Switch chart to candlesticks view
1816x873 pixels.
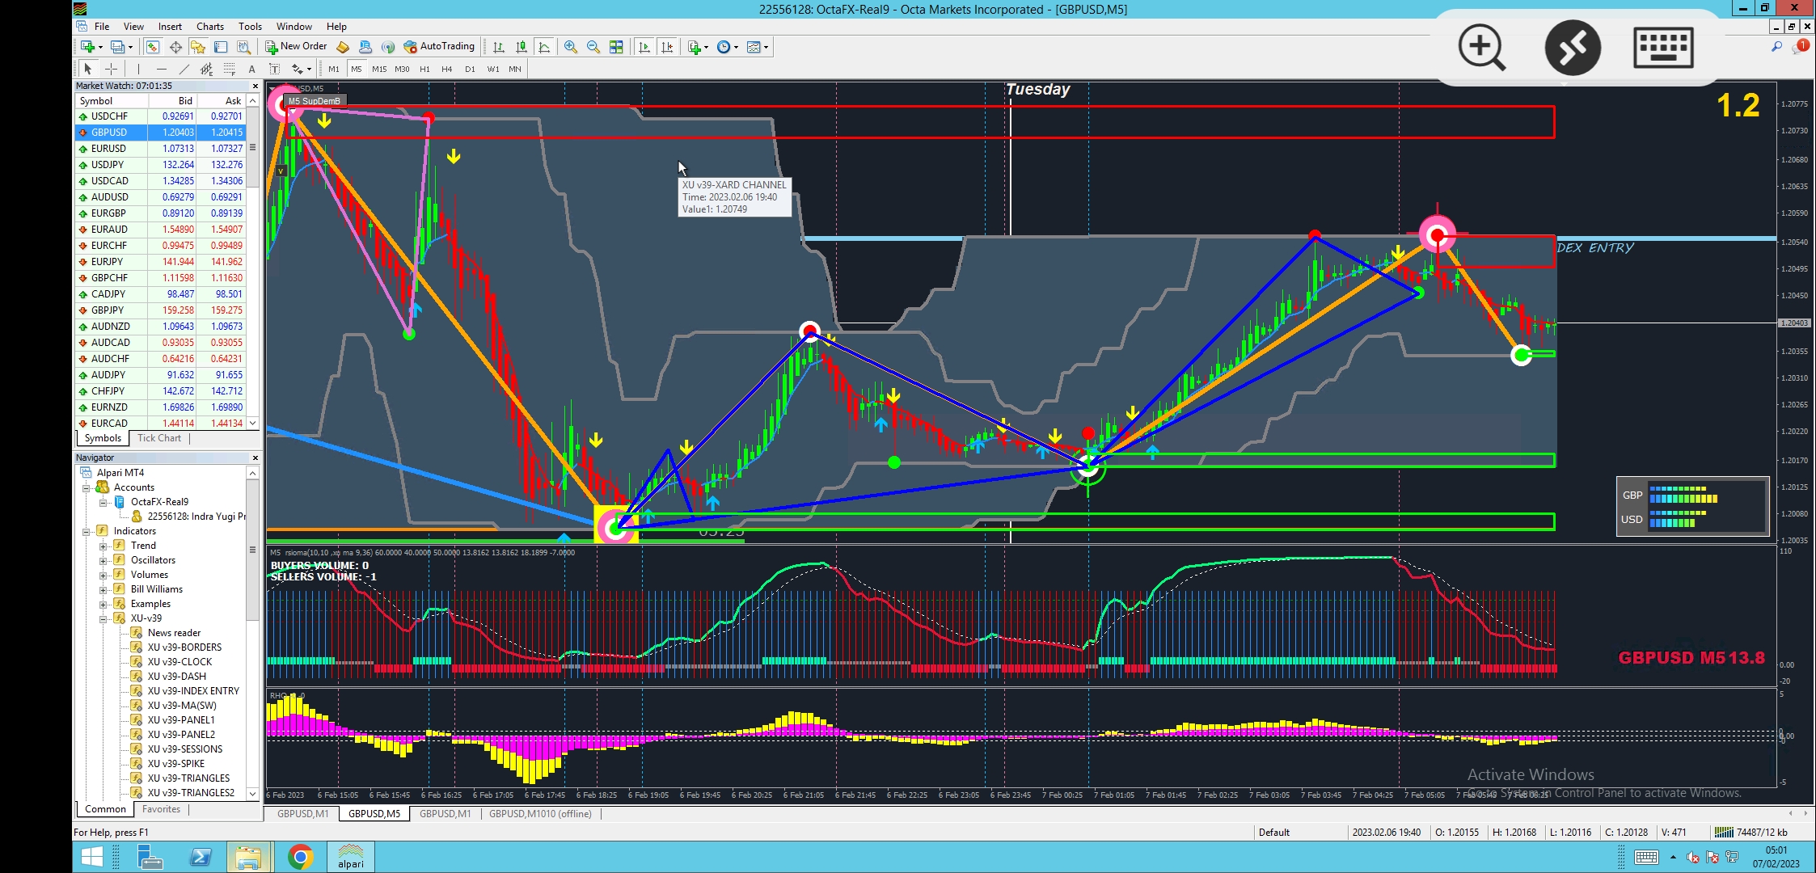(522, 47)
